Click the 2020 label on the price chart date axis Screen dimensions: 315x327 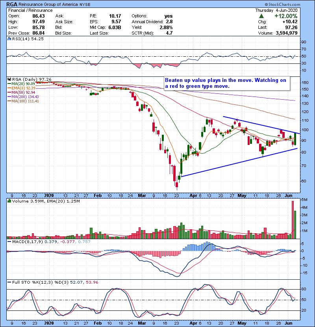click(49, 196)
